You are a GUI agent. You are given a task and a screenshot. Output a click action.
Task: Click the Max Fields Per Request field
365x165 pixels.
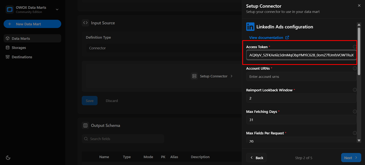tap(301, 140)
